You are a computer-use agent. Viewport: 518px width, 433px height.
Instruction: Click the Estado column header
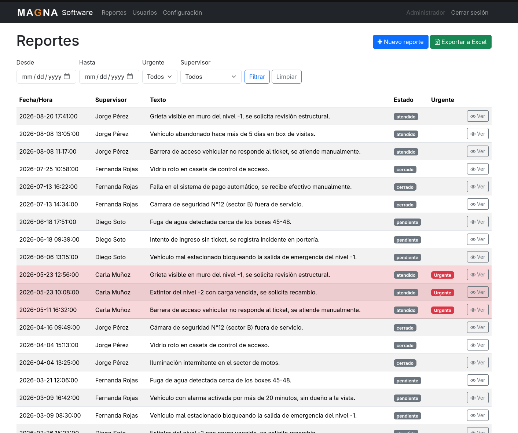coord(403,100)
